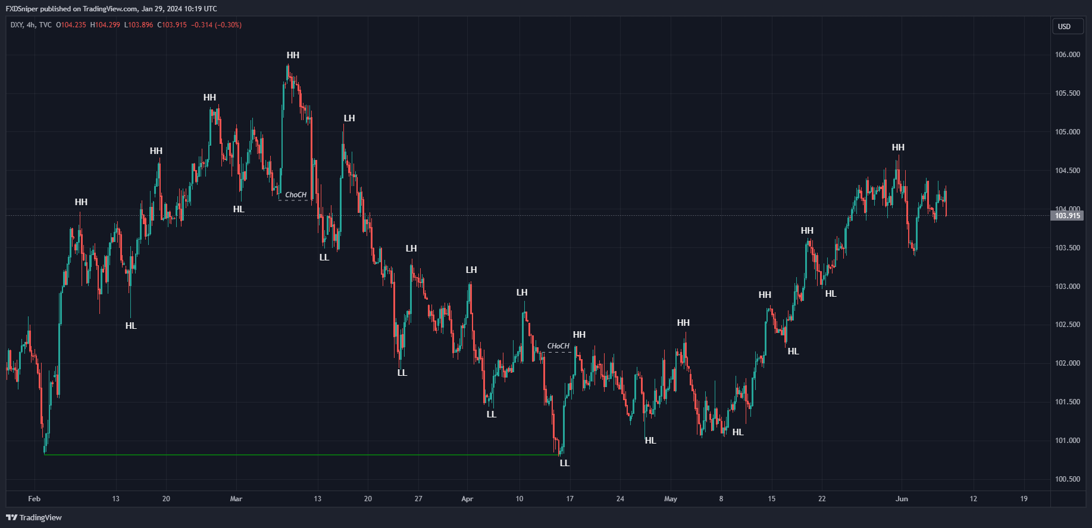Screen dimensions: 1092x528
Task: Click the current price tag 103.915 on axis
Action: (1067, 215)
